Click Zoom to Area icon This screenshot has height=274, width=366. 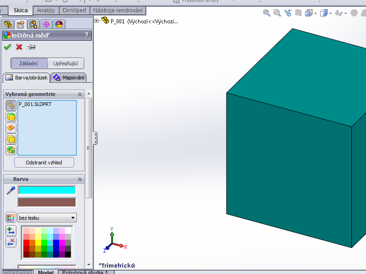pos(277,13)
